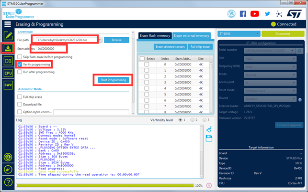Open the Access port dropdown
The width and height of the screenshot is (308, 192).
pos(270,83)
